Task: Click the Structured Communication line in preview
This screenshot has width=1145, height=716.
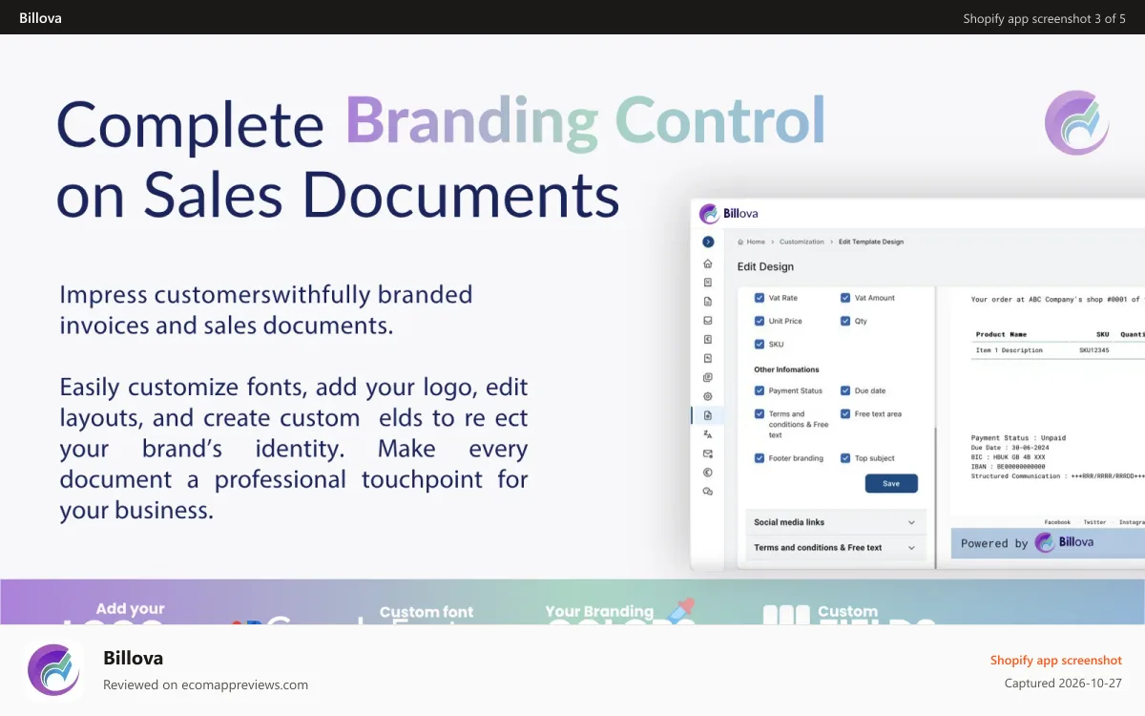Action: [1058, 476]
